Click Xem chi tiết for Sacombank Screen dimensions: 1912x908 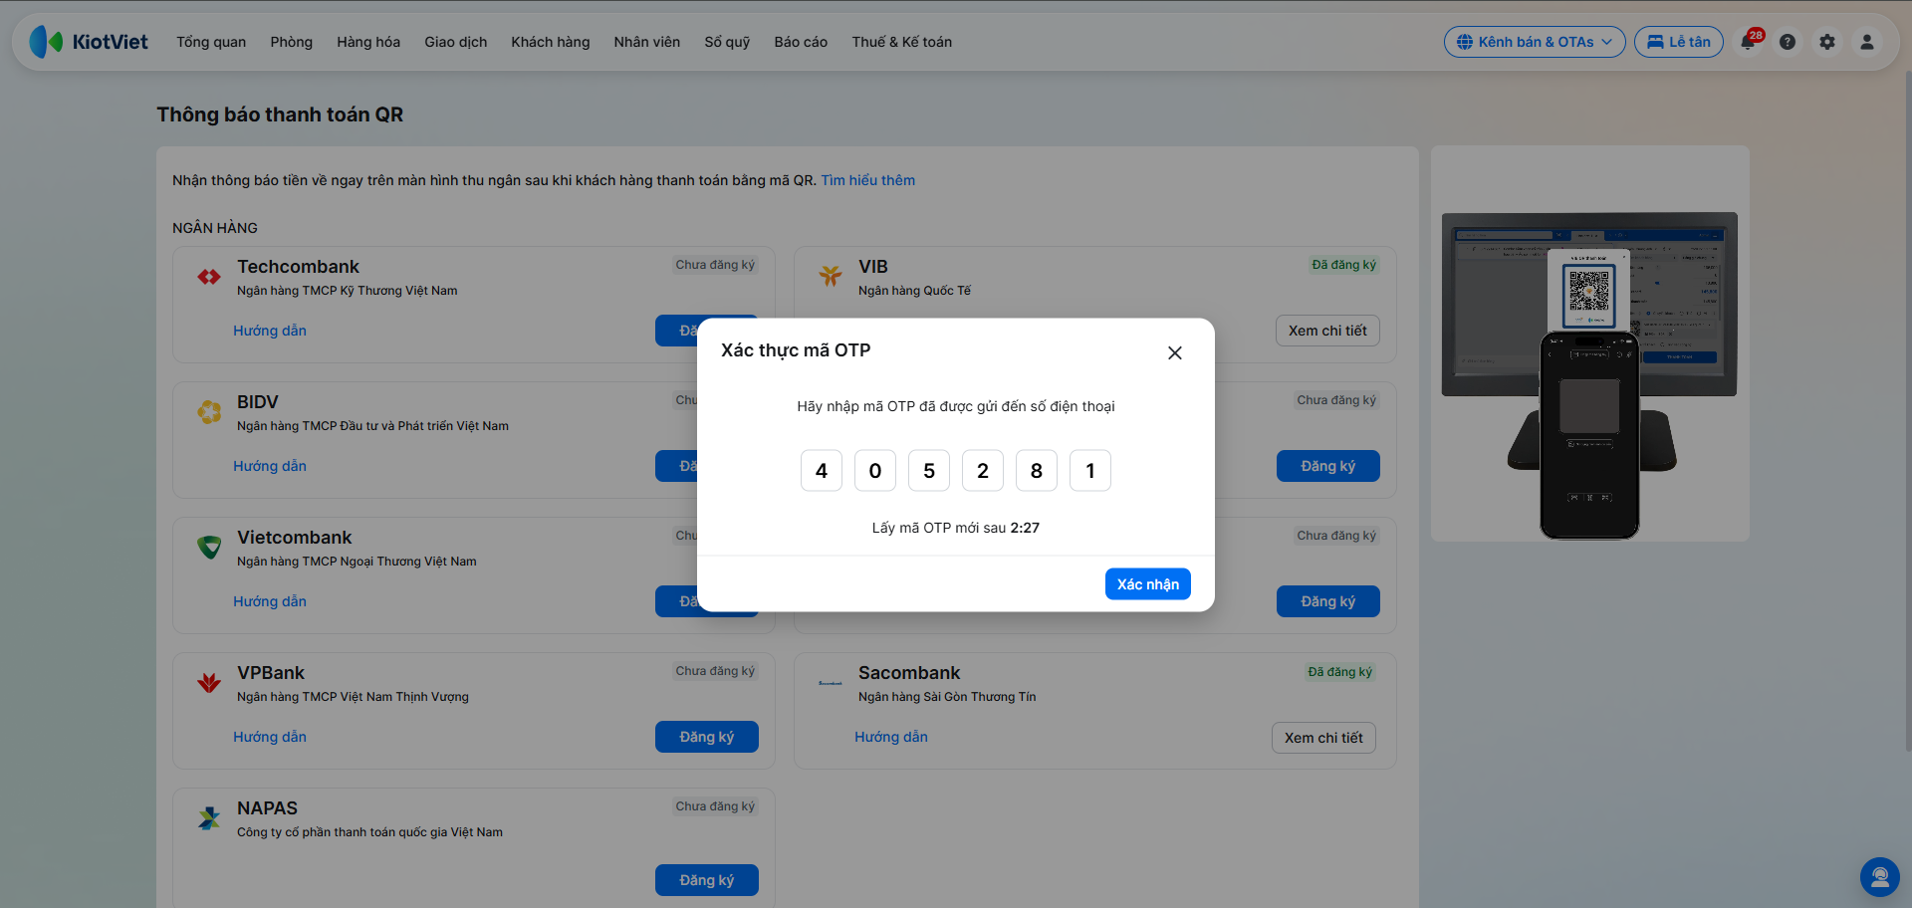coord(1323,738)
